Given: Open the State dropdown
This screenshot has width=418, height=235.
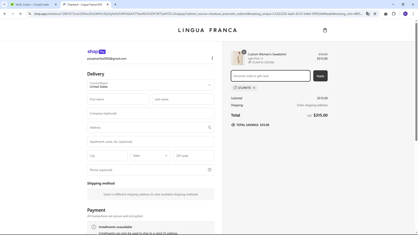Looking at the screenshot, I should tap(150, 156).
